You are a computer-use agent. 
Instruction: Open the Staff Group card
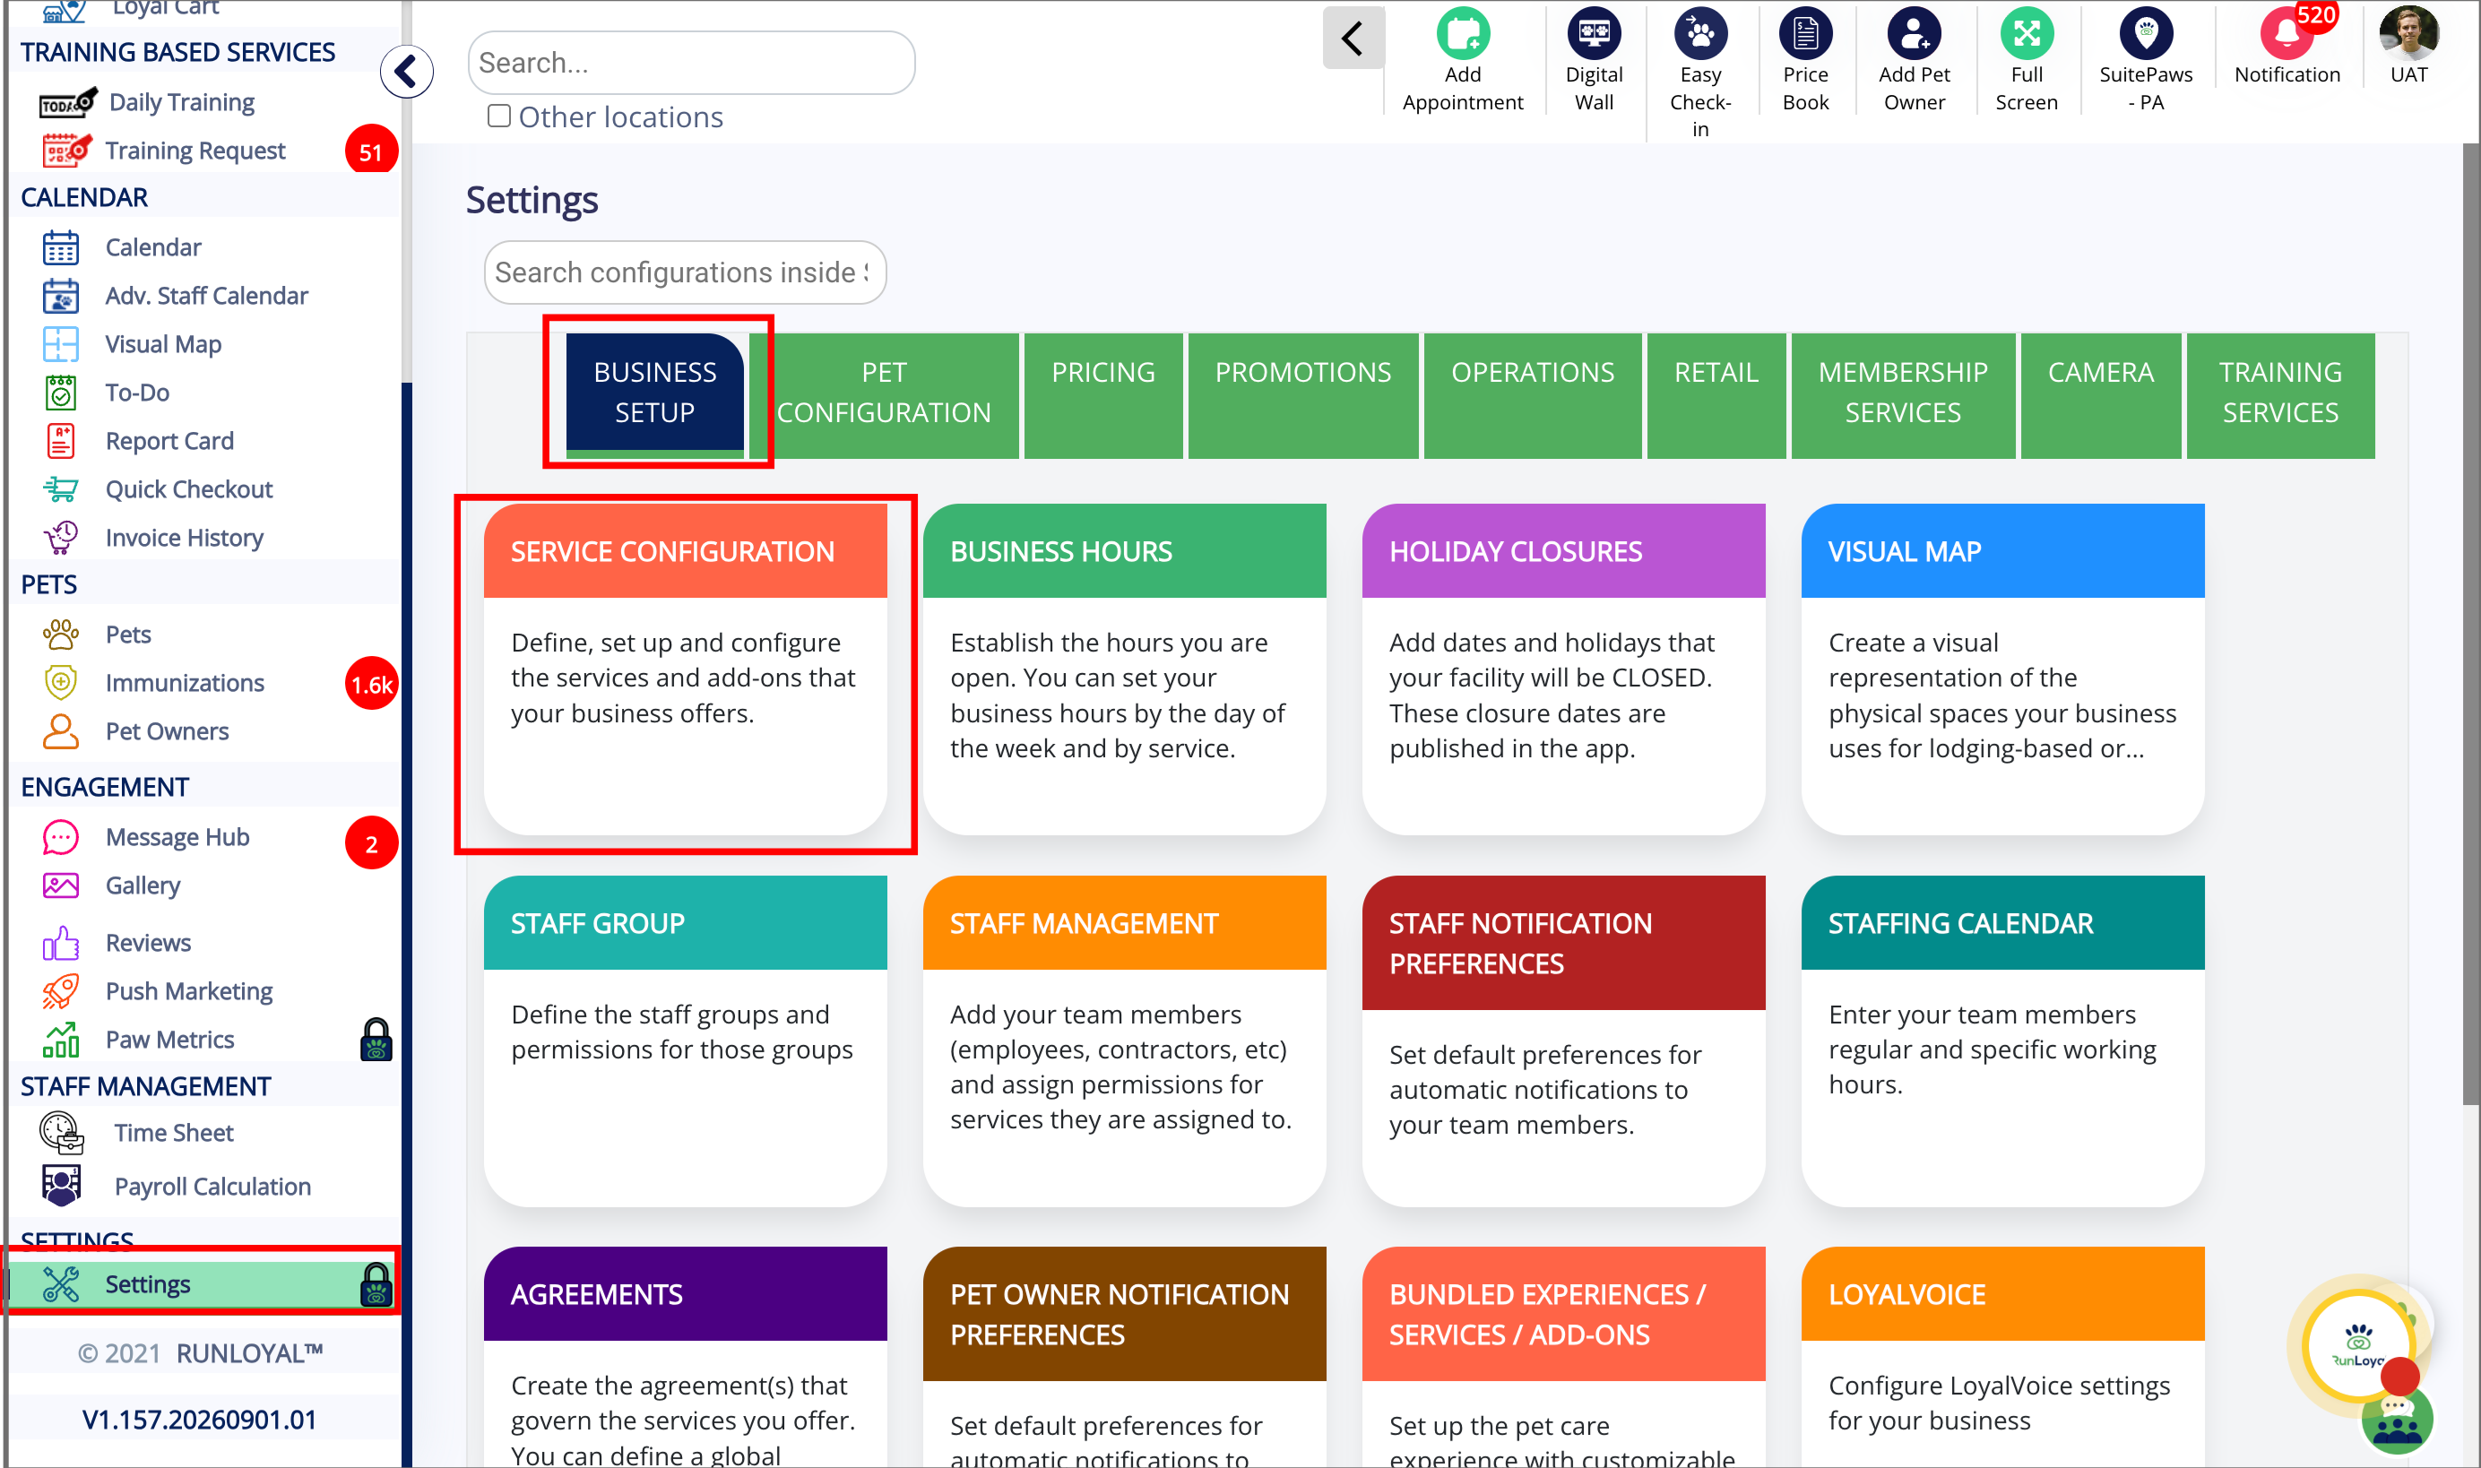(685, 1041)
